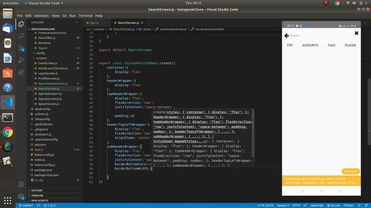Viewport: 371px width, 208px height.
Task: Select the PLACES tab in emulator
Action: point(350,45)
